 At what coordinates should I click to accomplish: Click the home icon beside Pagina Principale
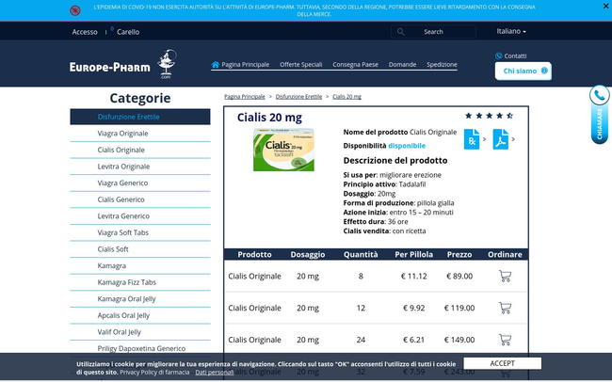click(x=216, y=64)
